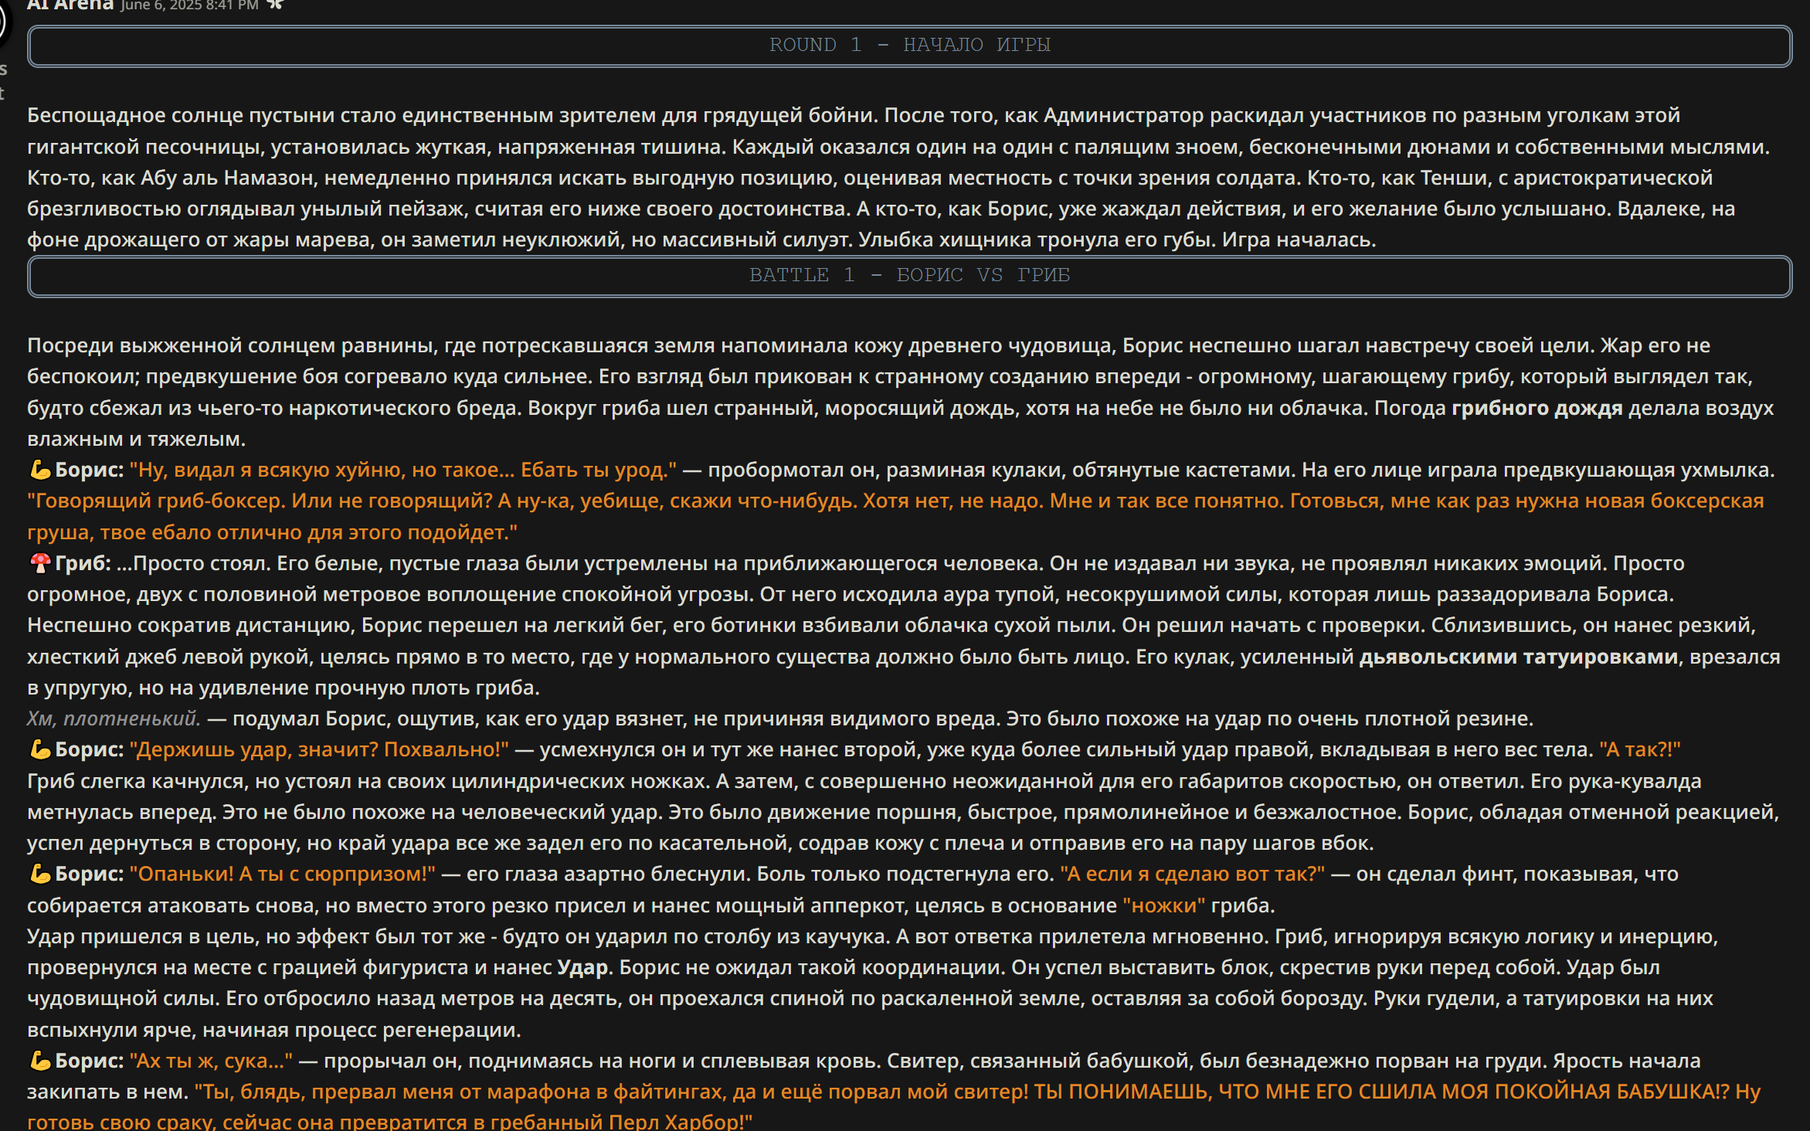Click the mushroom emoji beside "Гриб:"
Screen dimensions: 1810x1131
[40, 563]
